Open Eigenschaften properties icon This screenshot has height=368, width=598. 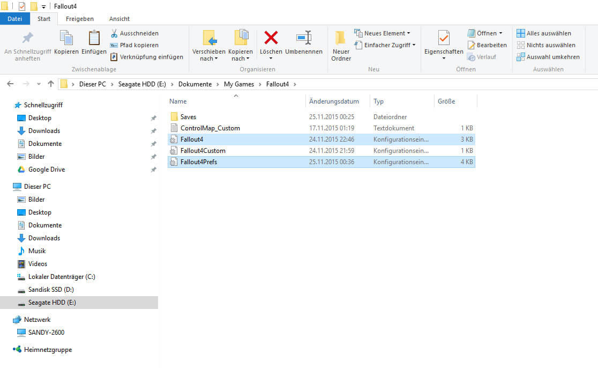tap(444, 38)
